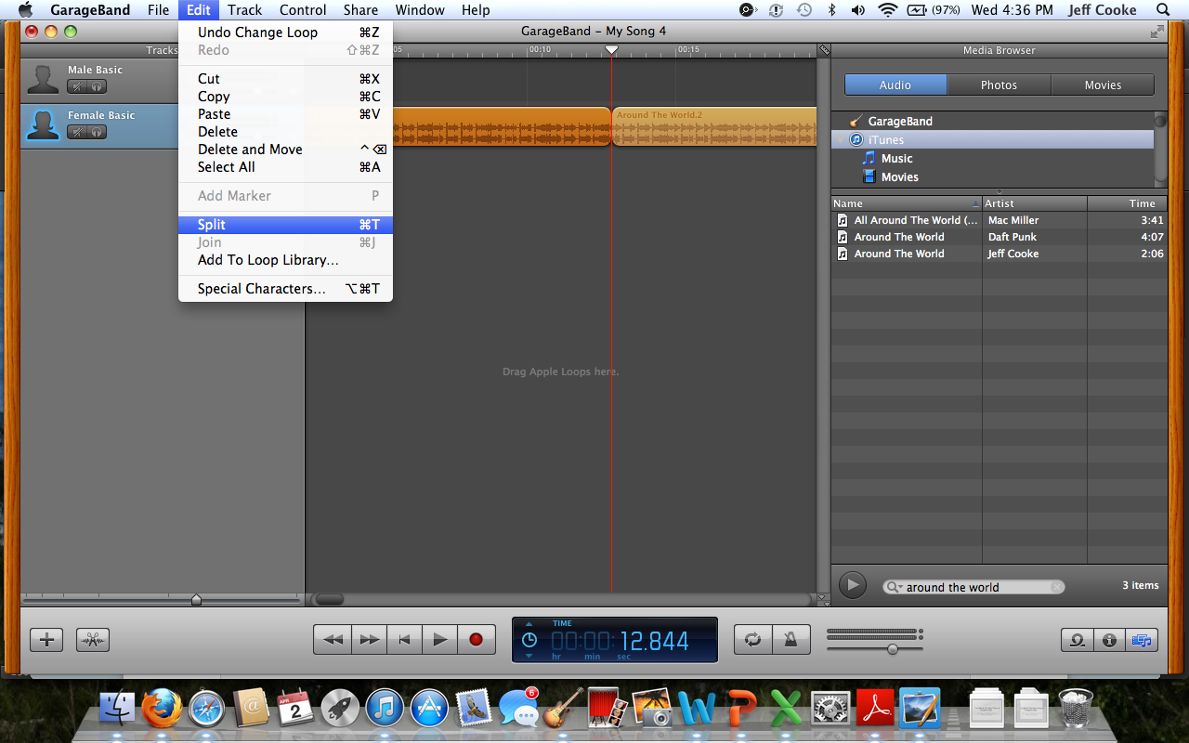Click the rewind transport button

click(x=333, y=639)
